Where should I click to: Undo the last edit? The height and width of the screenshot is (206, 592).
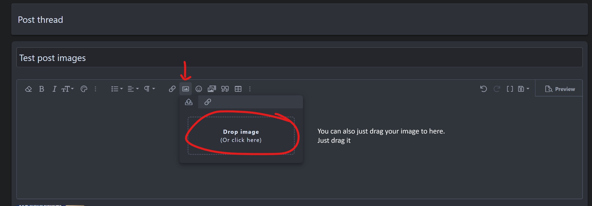click(x=483, y=89)
